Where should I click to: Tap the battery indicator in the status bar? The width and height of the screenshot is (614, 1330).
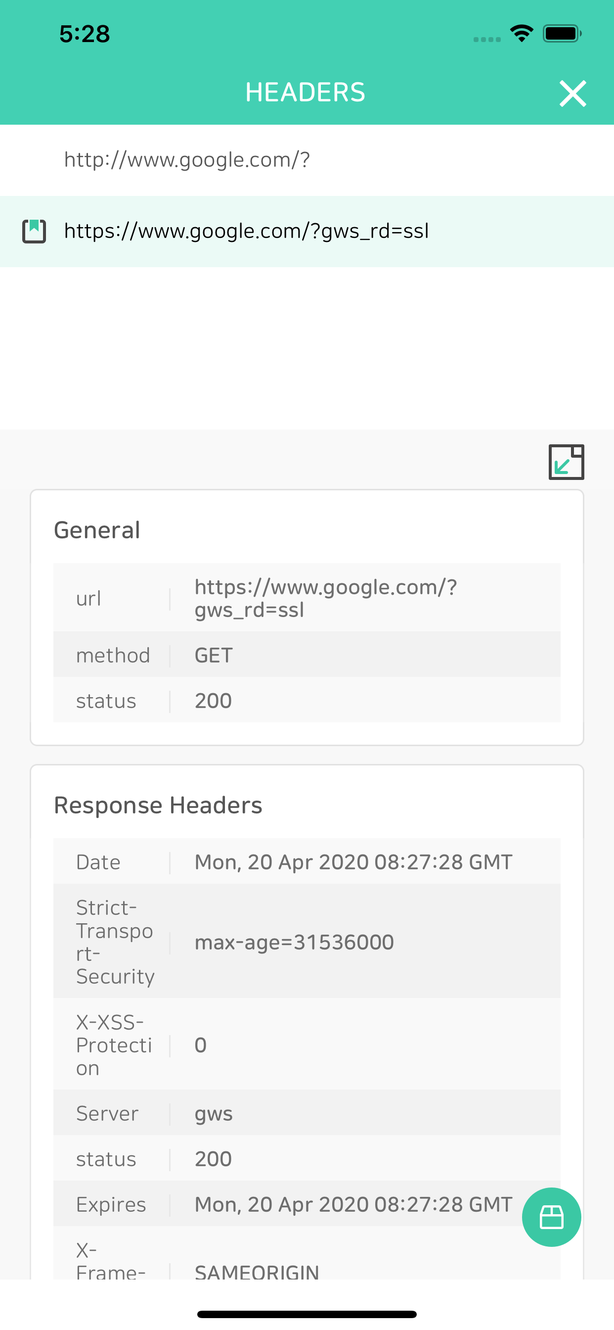point(560,33)
